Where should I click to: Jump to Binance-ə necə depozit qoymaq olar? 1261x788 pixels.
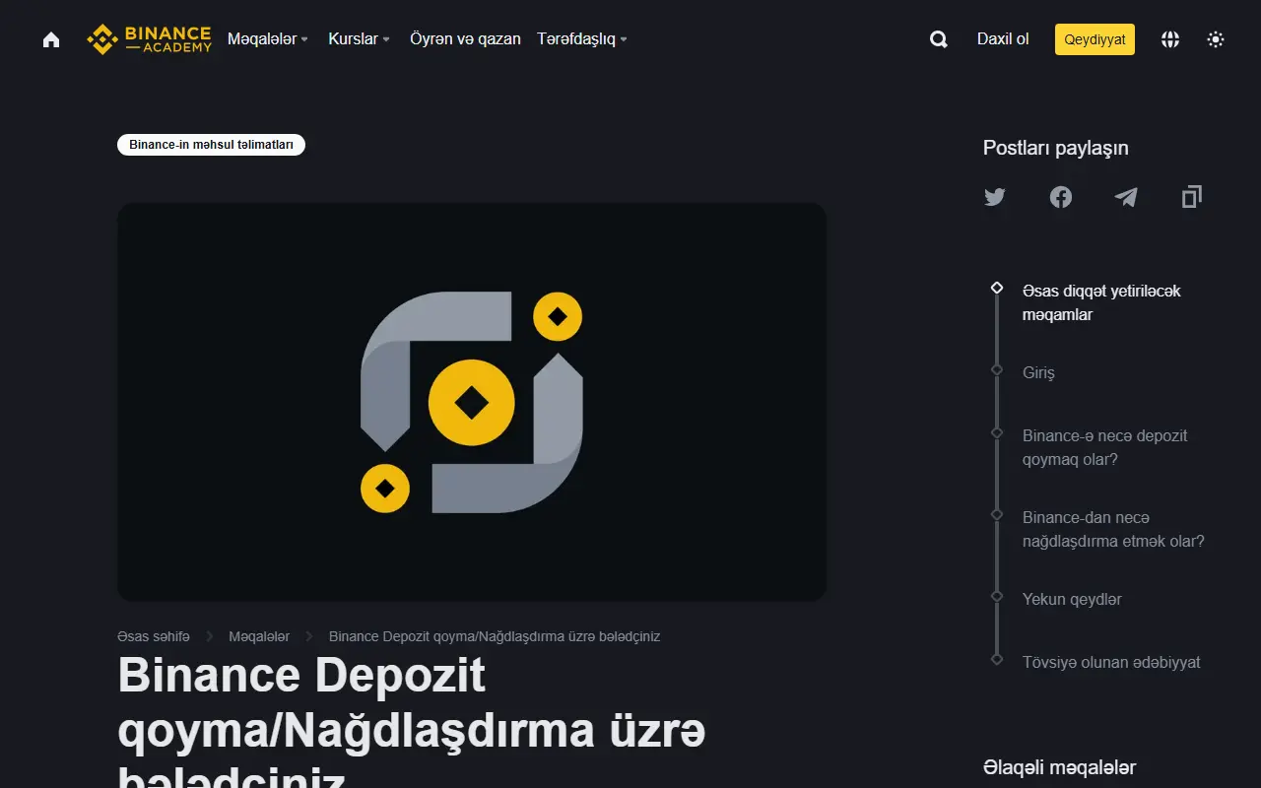coord(1105,447)
